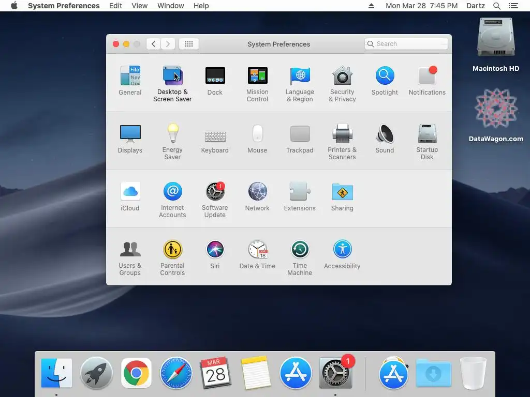Open Energy Saver preferences

pyautogui.click(x=172, y=142)
